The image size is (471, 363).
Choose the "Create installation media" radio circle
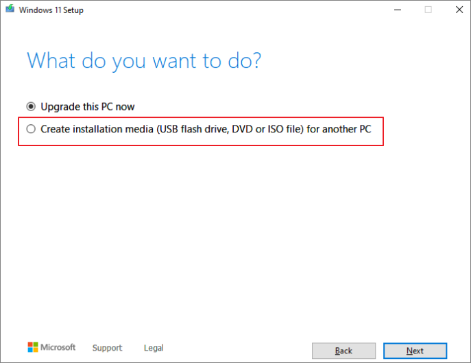point(30,128)
